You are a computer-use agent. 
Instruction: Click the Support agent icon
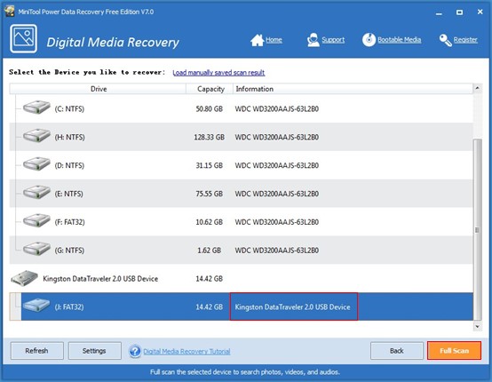click(313, 40)
